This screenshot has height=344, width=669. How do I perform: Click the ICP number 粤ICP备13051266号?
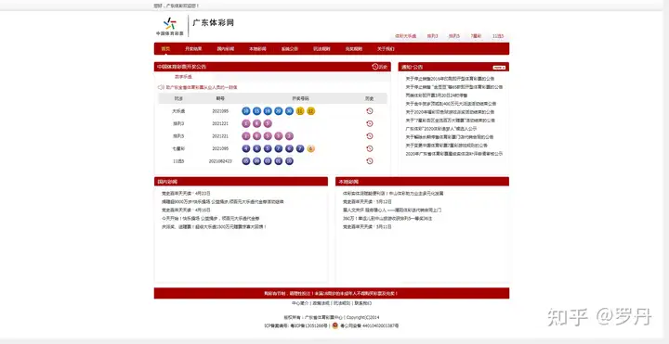pyautogui.click(x=308, y=325)
